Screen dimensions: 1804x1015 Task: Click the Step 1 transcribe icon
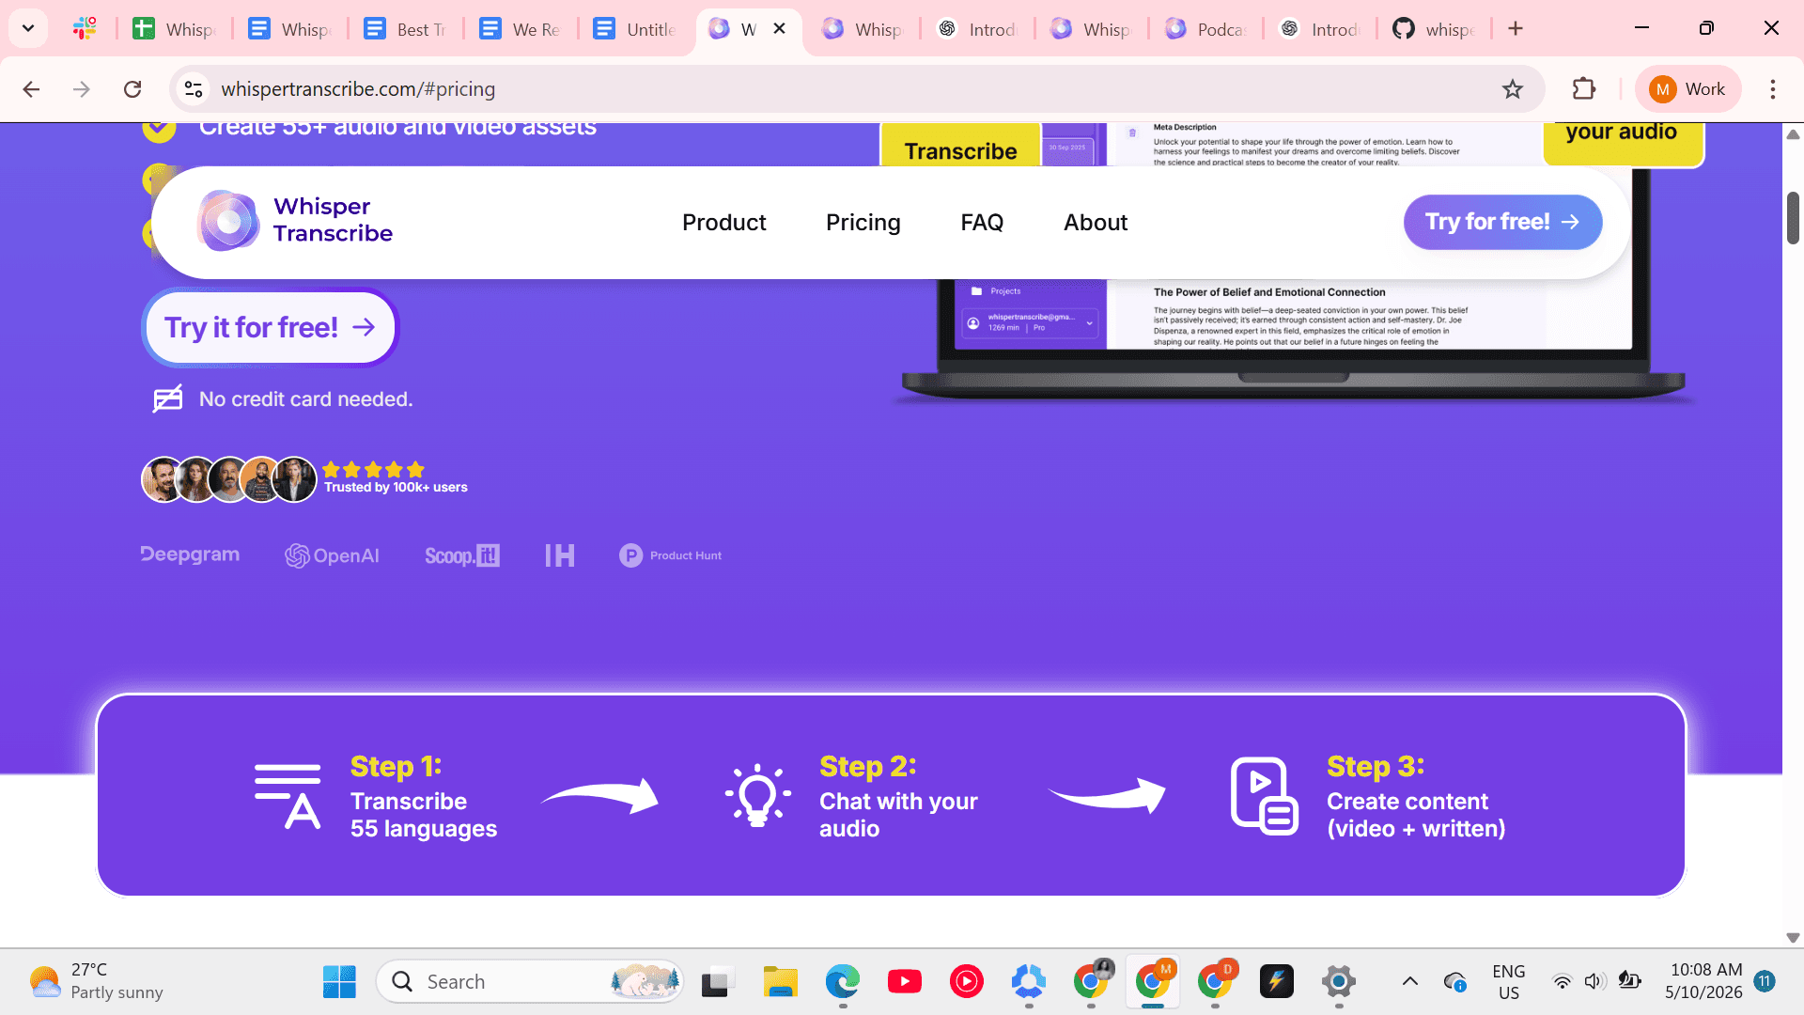click(288, 796)
